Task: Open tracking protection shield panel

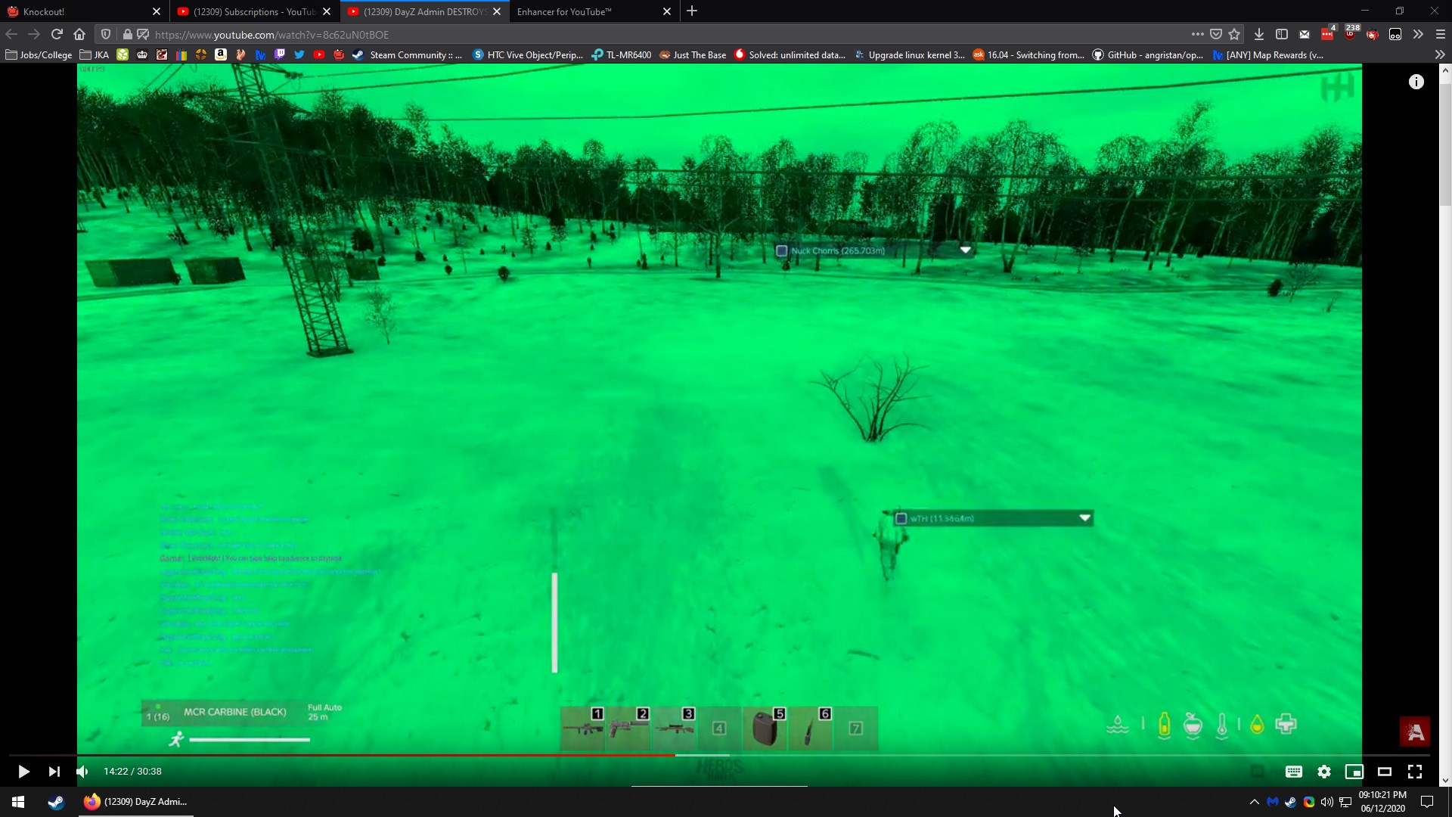Action: pyautogui.click(x=106, y=34)
